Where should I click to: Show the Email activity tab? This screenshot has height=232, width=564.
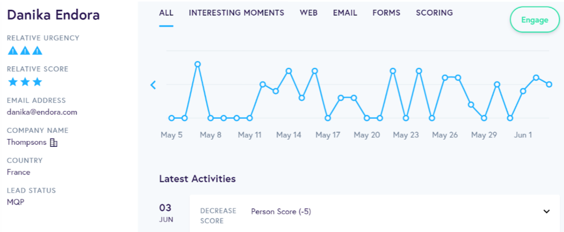[x=345, y=13]
